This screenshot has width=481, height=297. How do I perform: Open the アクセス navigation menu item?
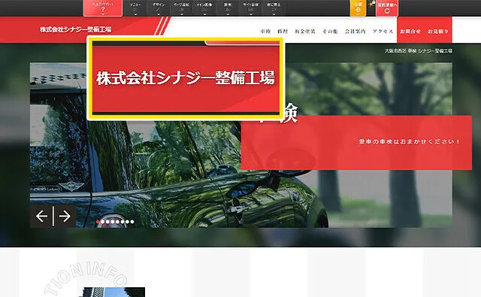pyautogui.click(x=383, y=32)
